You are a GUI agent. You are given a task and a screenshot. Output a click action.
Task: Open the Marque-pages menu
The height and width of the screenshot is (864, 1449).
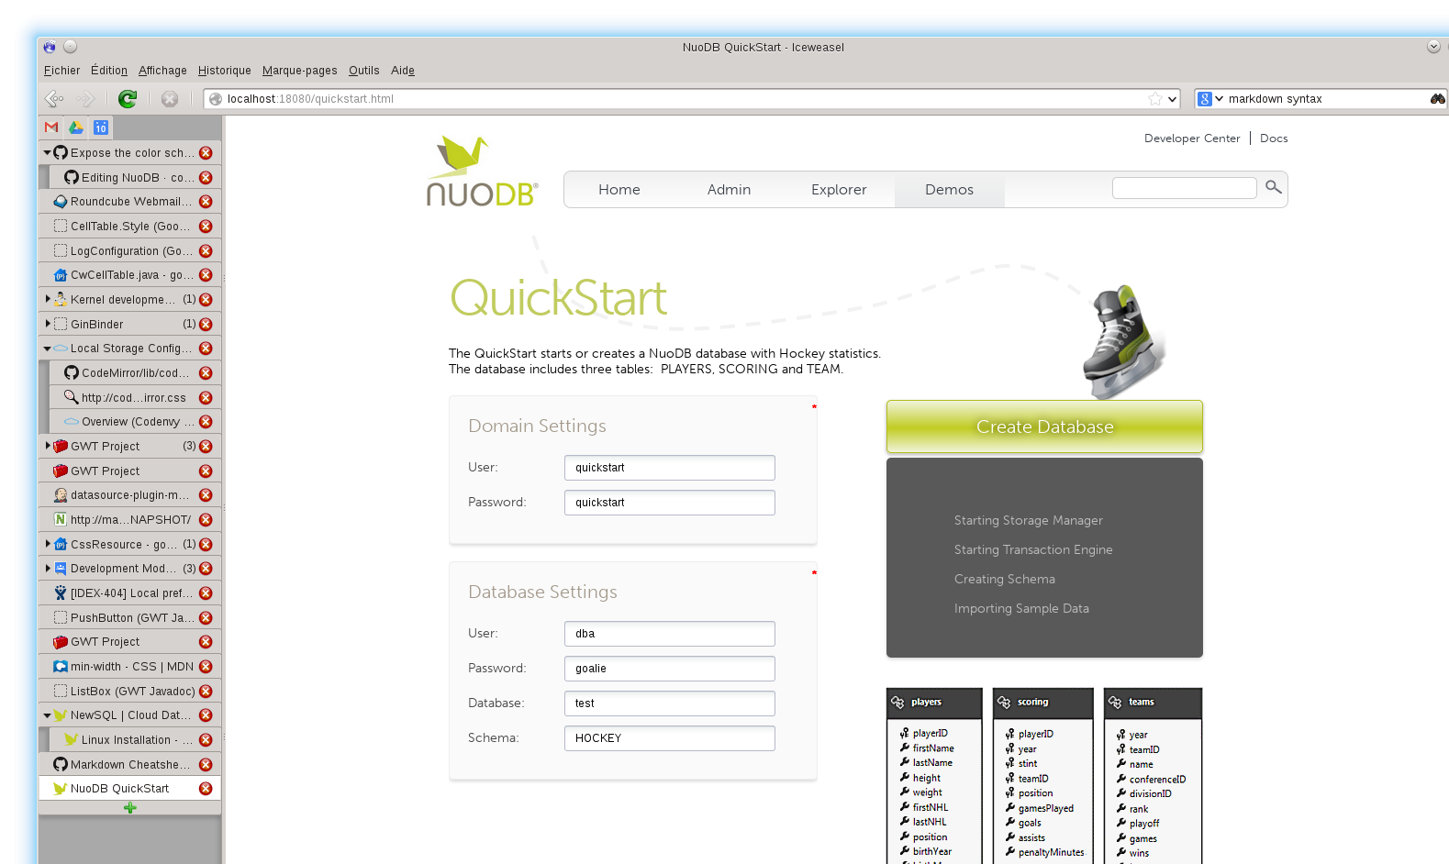pos(299,71)
